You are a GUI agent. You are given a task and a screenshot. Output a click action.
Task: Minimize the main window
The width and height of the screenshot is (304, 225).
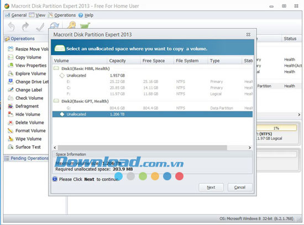(x=271, y=7)
